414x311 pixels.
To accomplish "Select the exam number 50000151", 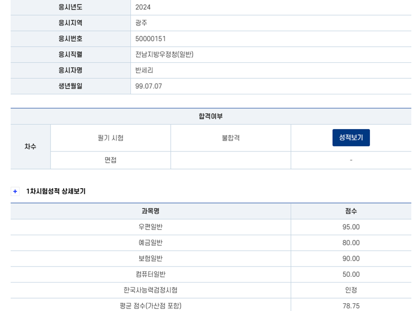I will [x=151, y=39].
